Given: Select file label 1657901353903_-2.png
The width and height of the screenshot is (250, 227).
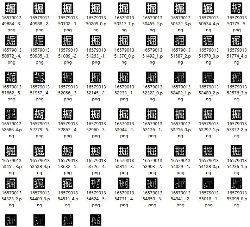Looking at the screenshot, I should [x=152, y=167].
